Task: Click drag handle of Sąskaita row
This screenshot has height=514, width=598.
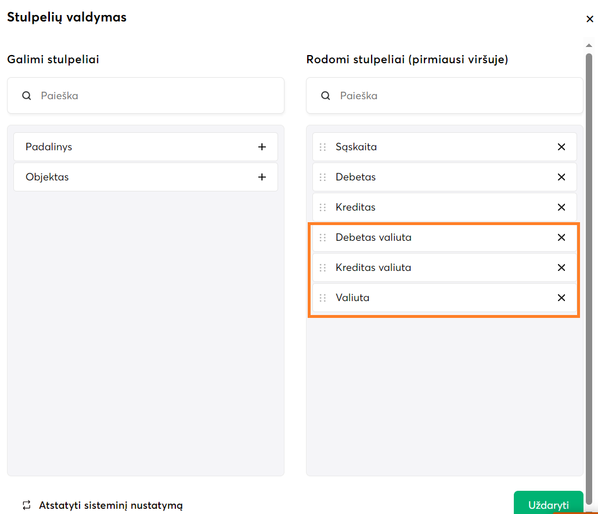Action: coord(323,147)
